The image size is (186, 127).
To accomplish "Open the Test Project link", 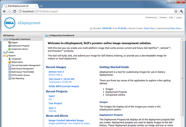I will (x=55, y=103).
